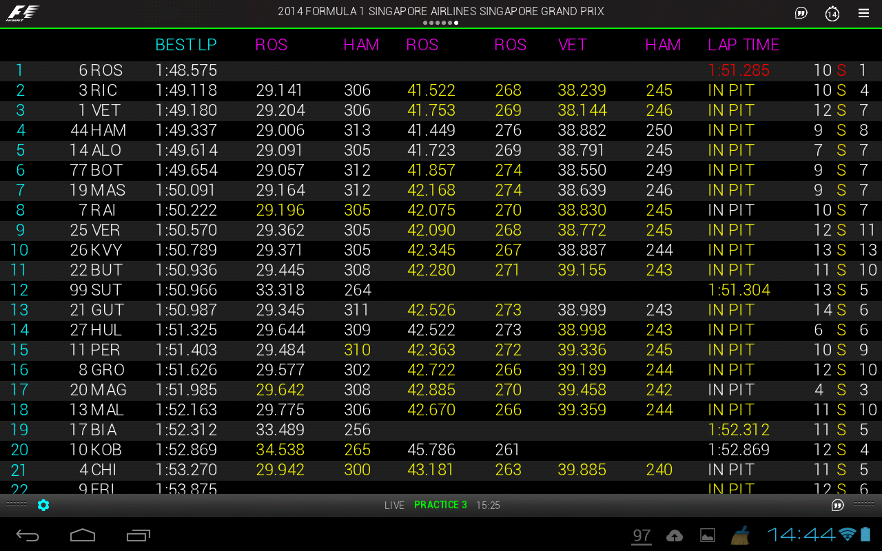The width and height of the screenshot is (882, 551).
Task: Tap the LIVE status label
Action: [394, 506]
